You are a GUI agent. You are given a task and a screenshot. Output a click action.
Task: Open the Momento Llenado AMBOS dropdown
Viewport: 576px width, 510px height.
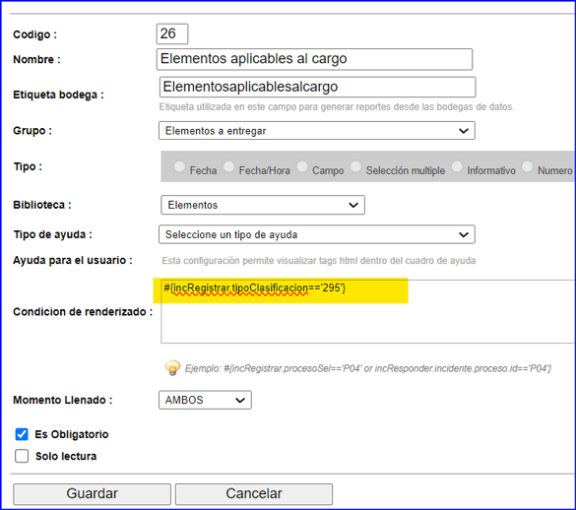[x=205, y=400]
